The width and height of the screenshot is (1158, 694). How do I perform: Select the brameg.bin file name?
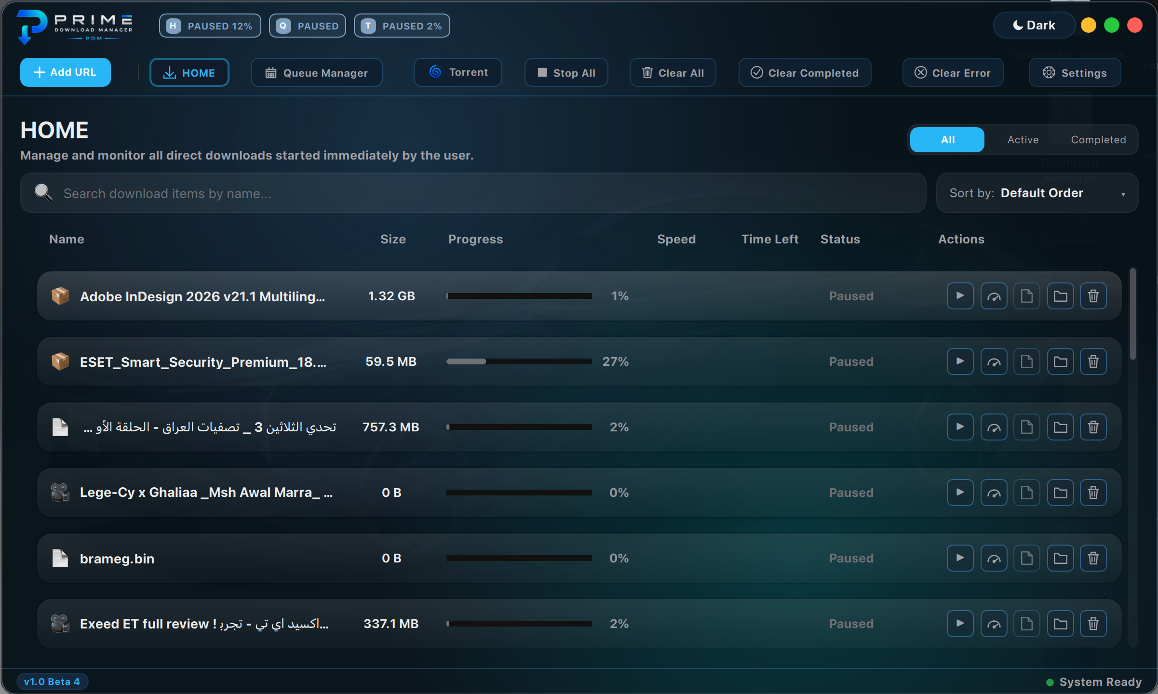pyautogui.click(x=117, y=559)
